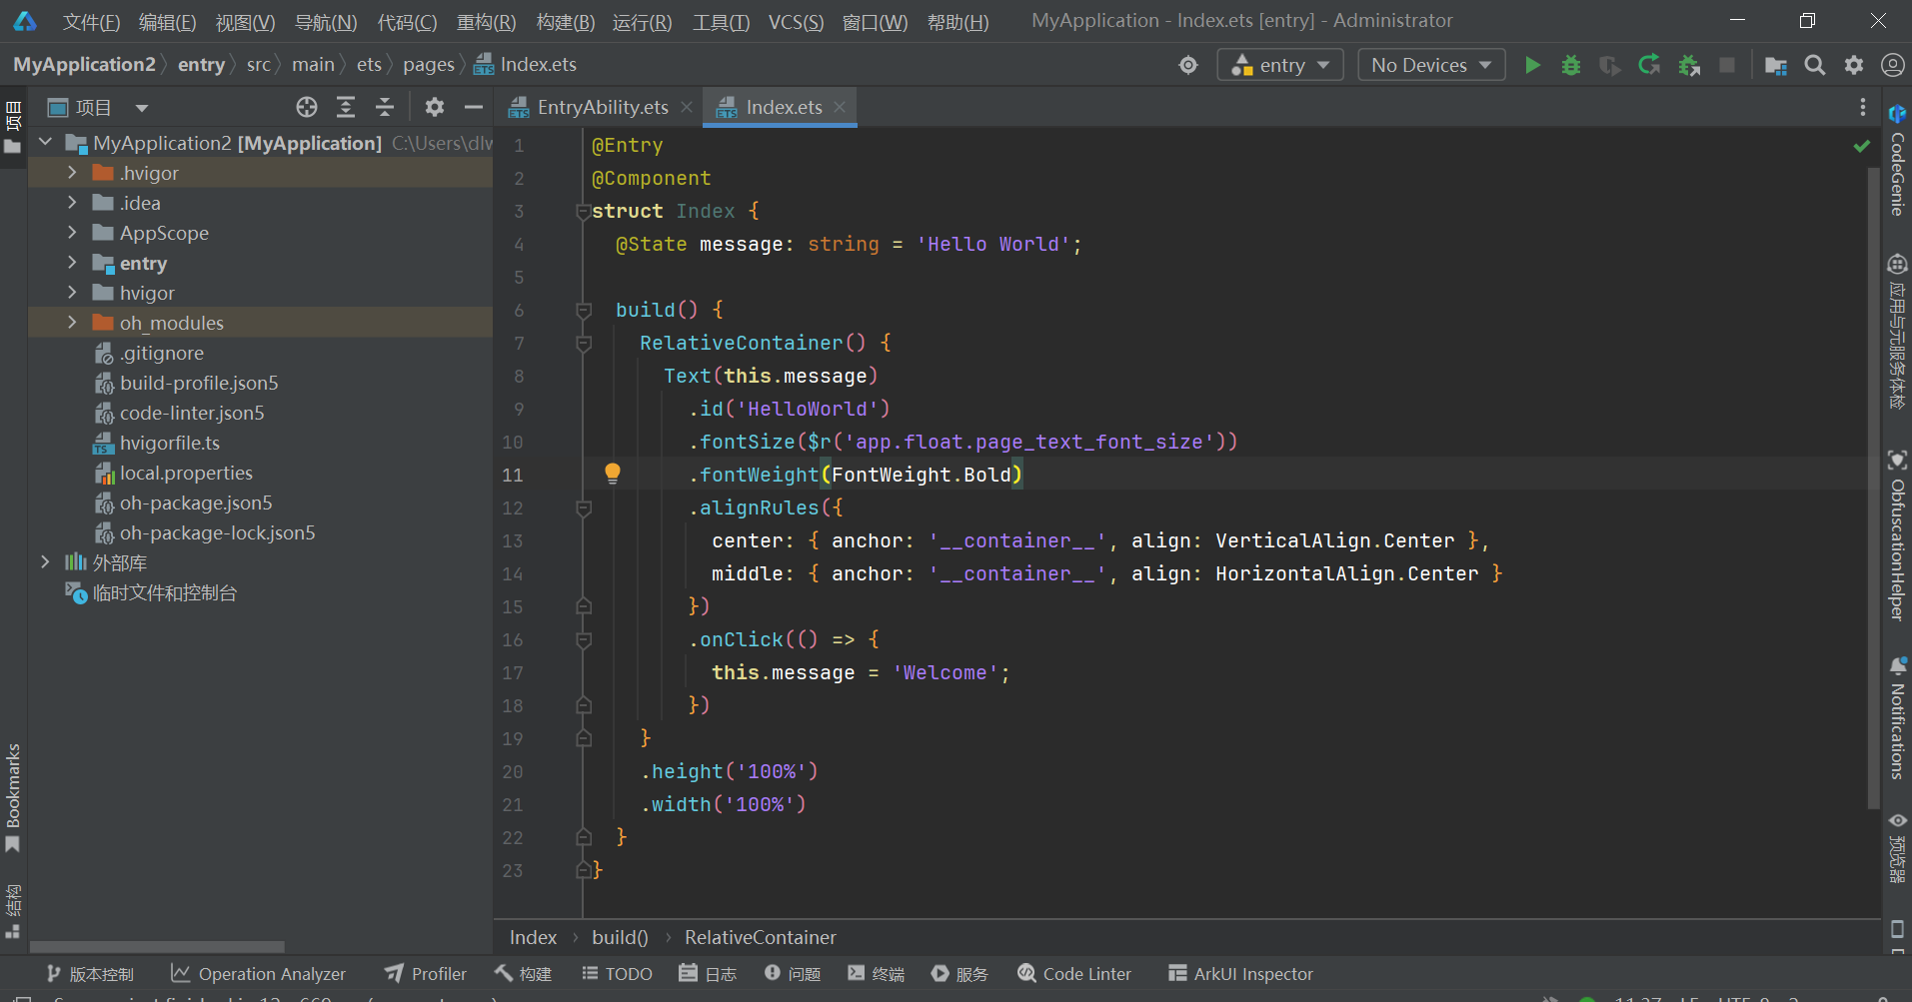Open the 帮助(H) menu
The width and height of the screenshot is (1912, 1002).
957,22
